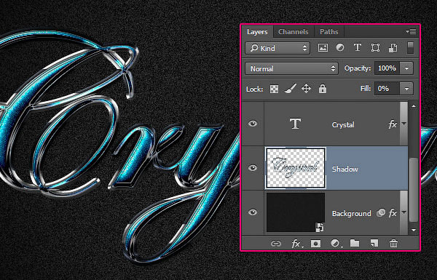Click layers list scroll up arrow
437x280 pixels.
414,106
